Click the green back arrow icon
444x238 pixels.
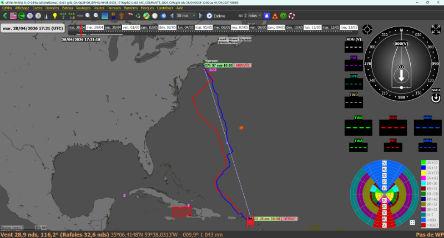tap(5, 15)
